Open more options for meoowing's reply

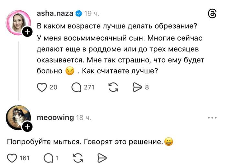212,118
